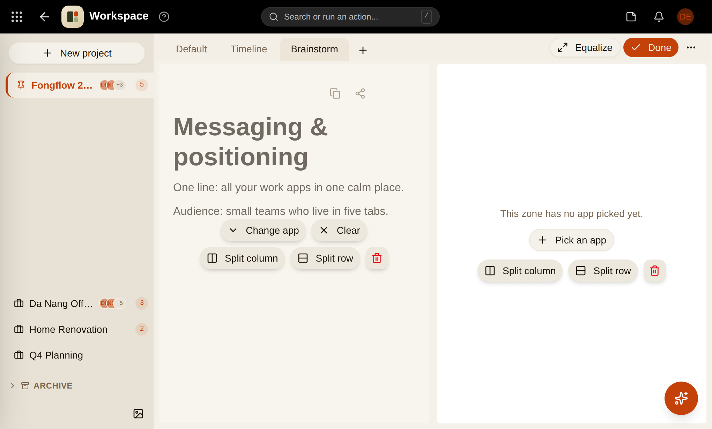
Task: Split row in the empty right zone
Action: click(x=603, y=271)
